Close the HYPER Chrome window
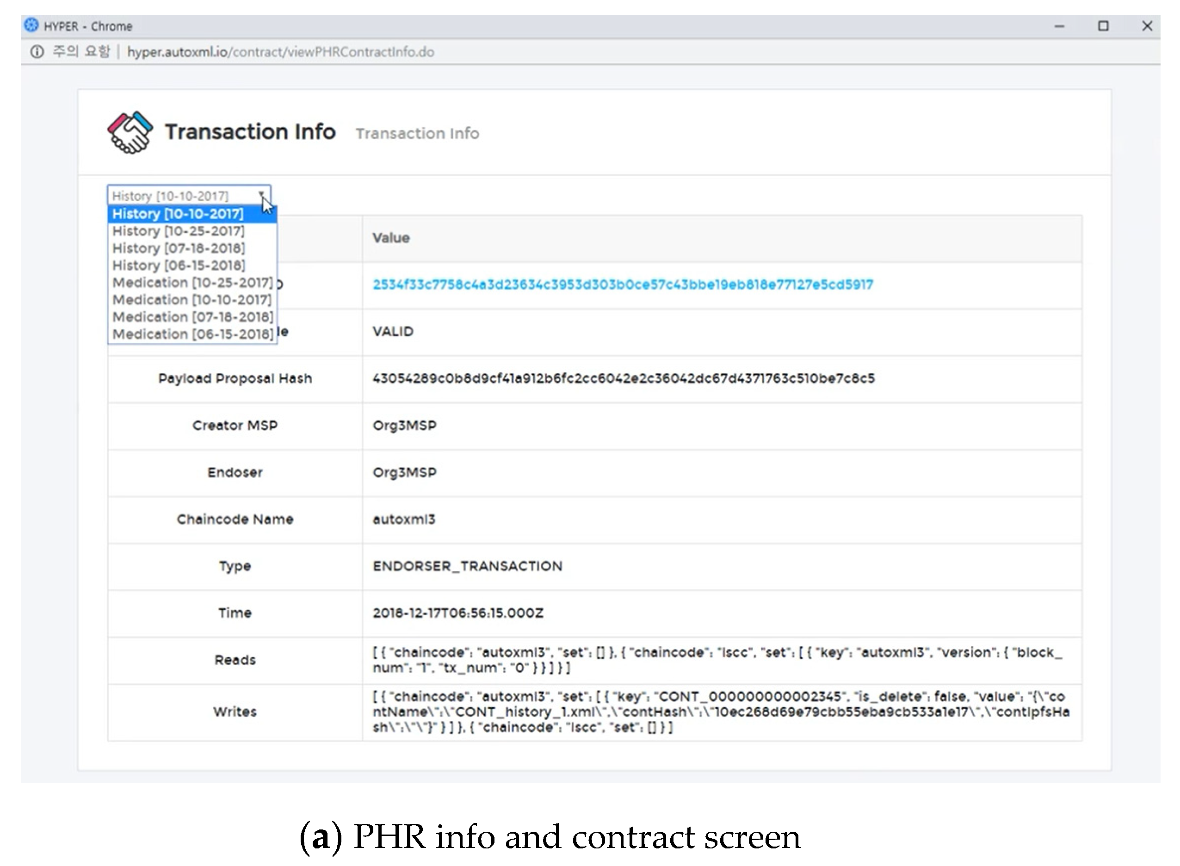The image size is (1180, 866). click(1147, 26)
